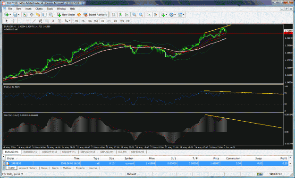This screenshot has height=178, width=295.
Task: Expand the new chart dropdown arrow
Action: click(10, 15)
